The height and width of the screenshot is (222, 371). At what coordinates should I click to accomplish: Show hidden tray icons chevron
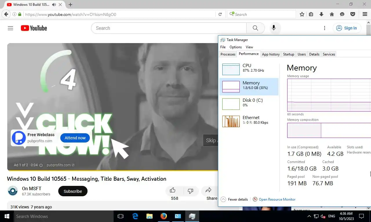[x=309, y=216]
